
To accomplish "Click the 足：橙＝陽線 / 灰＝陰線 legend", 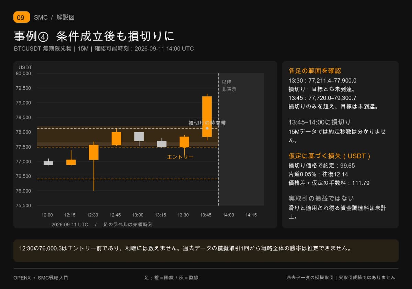I will 171,278.
